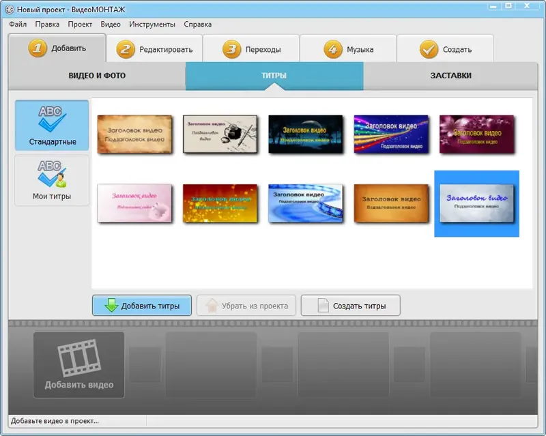This screenshot has width=546, height=436.
Task: Click the Убрать из проекта button
Action: click(x=246, y=306)
